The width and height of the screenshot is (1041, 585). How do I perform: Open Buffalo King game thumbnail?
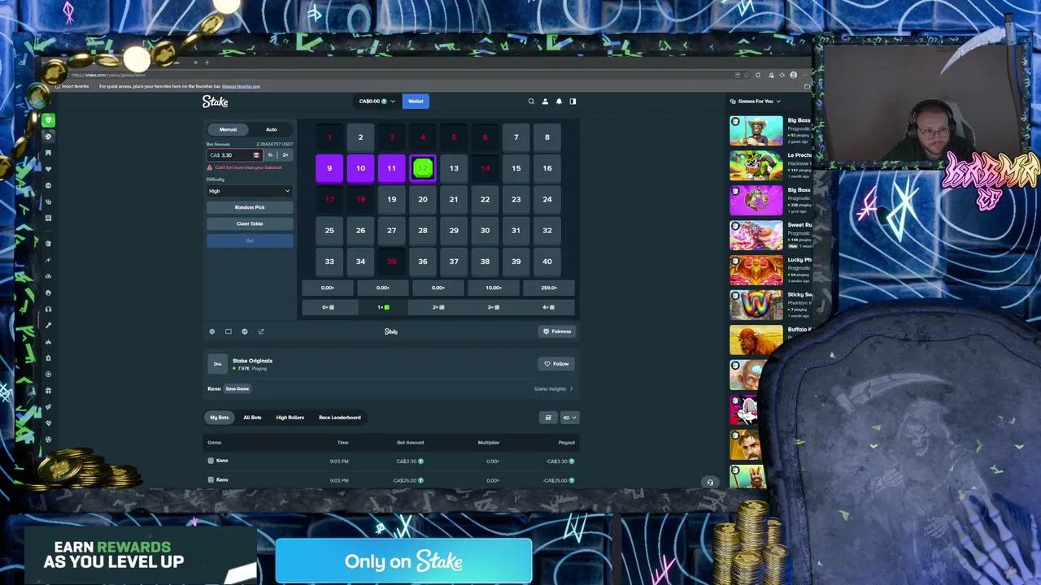click(x=756, y=340)
